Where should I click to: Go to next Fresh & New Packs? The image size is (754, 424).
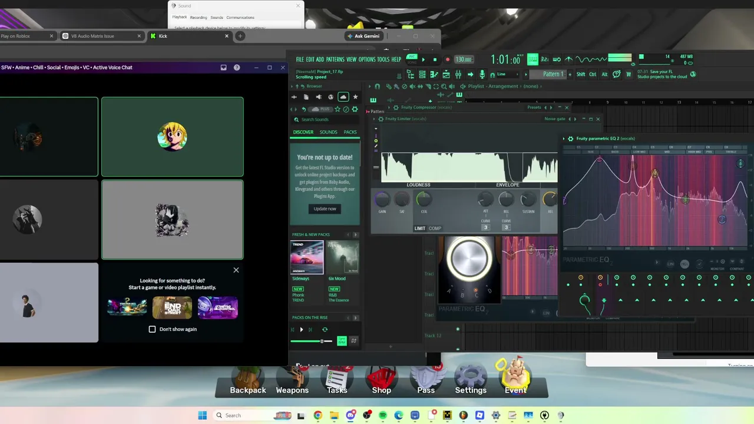tap(355, 235)
